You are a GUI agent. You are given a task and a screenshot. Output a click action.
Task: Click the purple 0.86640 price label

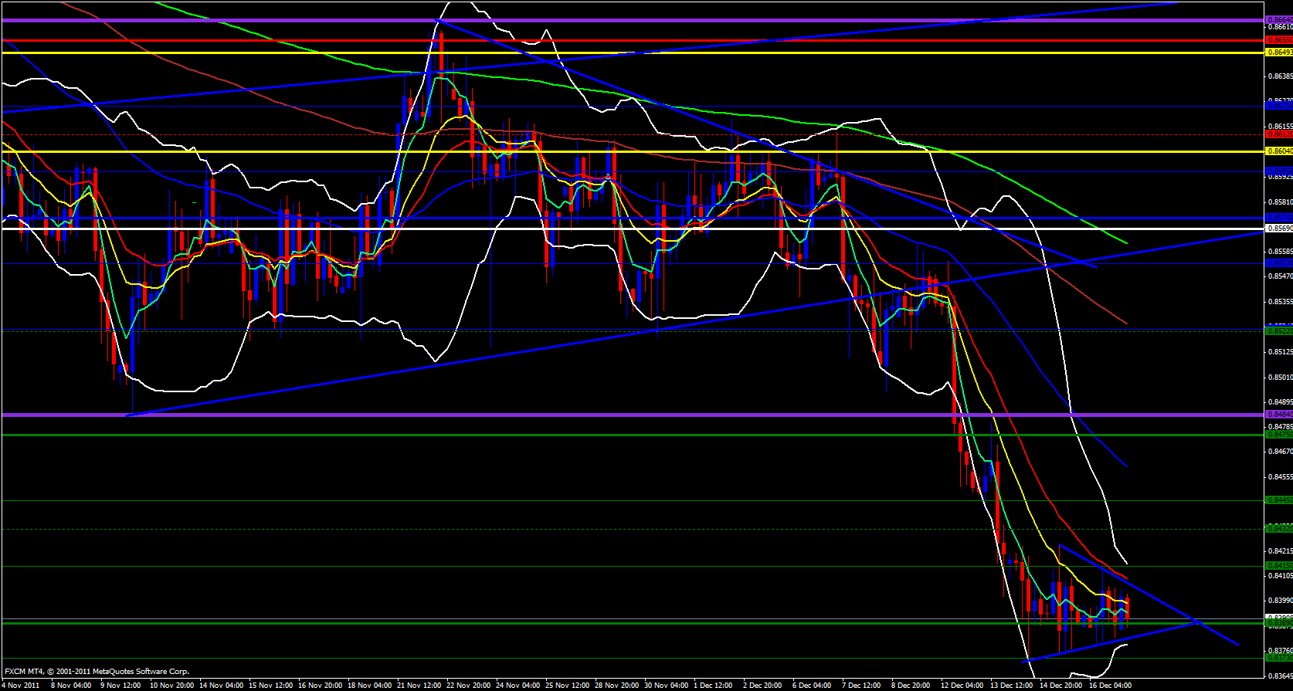[x=1278, y=20]
